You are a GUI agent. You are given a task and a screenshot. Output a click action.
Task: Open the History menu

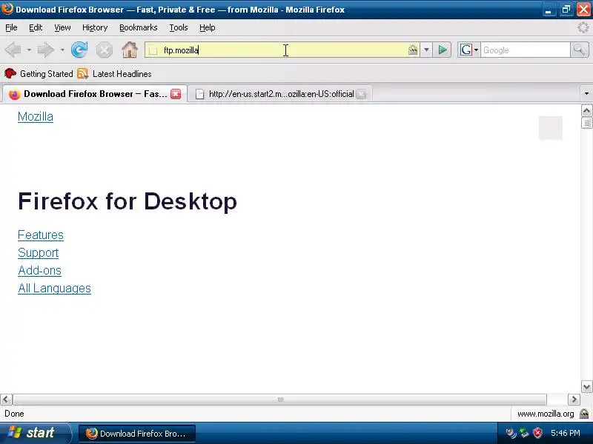(x=95, y=27)
